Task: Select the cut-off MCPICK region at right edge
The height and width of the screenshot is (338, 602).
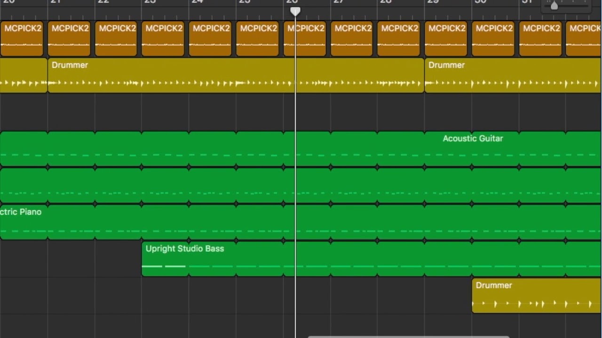Action: 584,38
